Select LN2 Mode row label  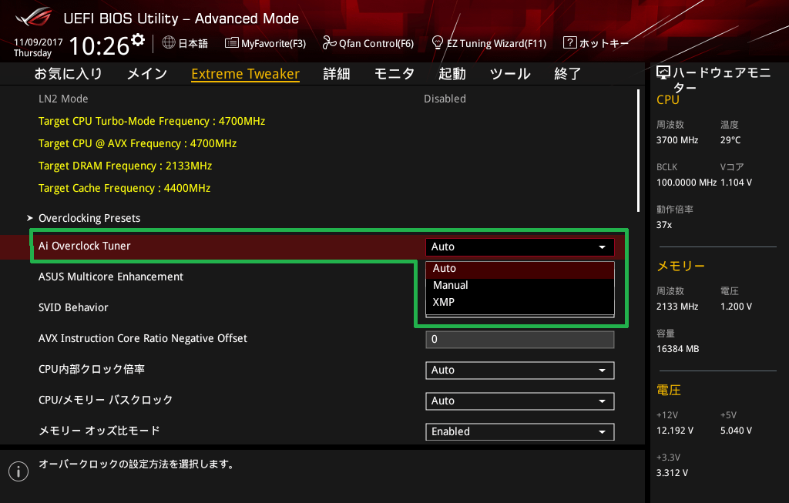[x=63, y=99]
